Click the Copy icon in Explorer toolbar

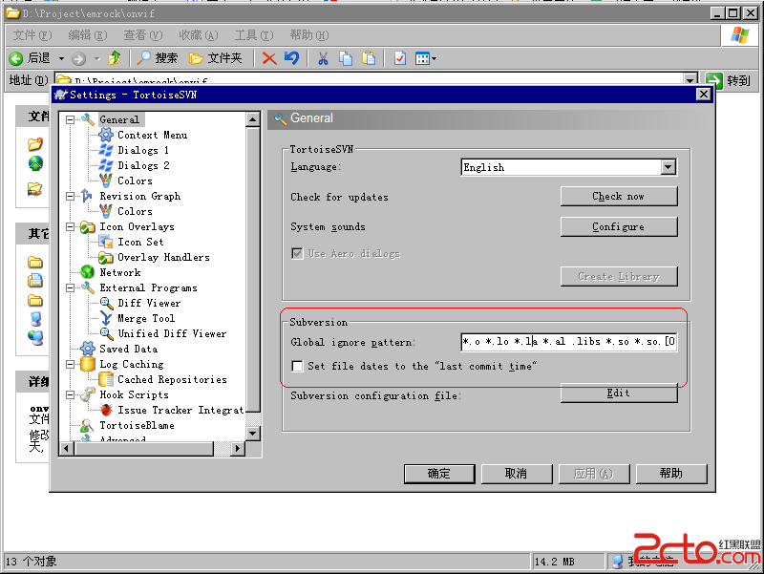pos(346,58)
